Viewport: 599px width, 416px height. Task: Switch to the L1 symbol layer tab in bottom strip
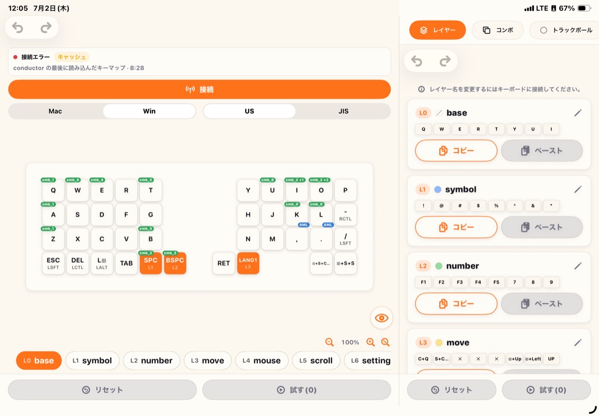click(x=92, y=361)
